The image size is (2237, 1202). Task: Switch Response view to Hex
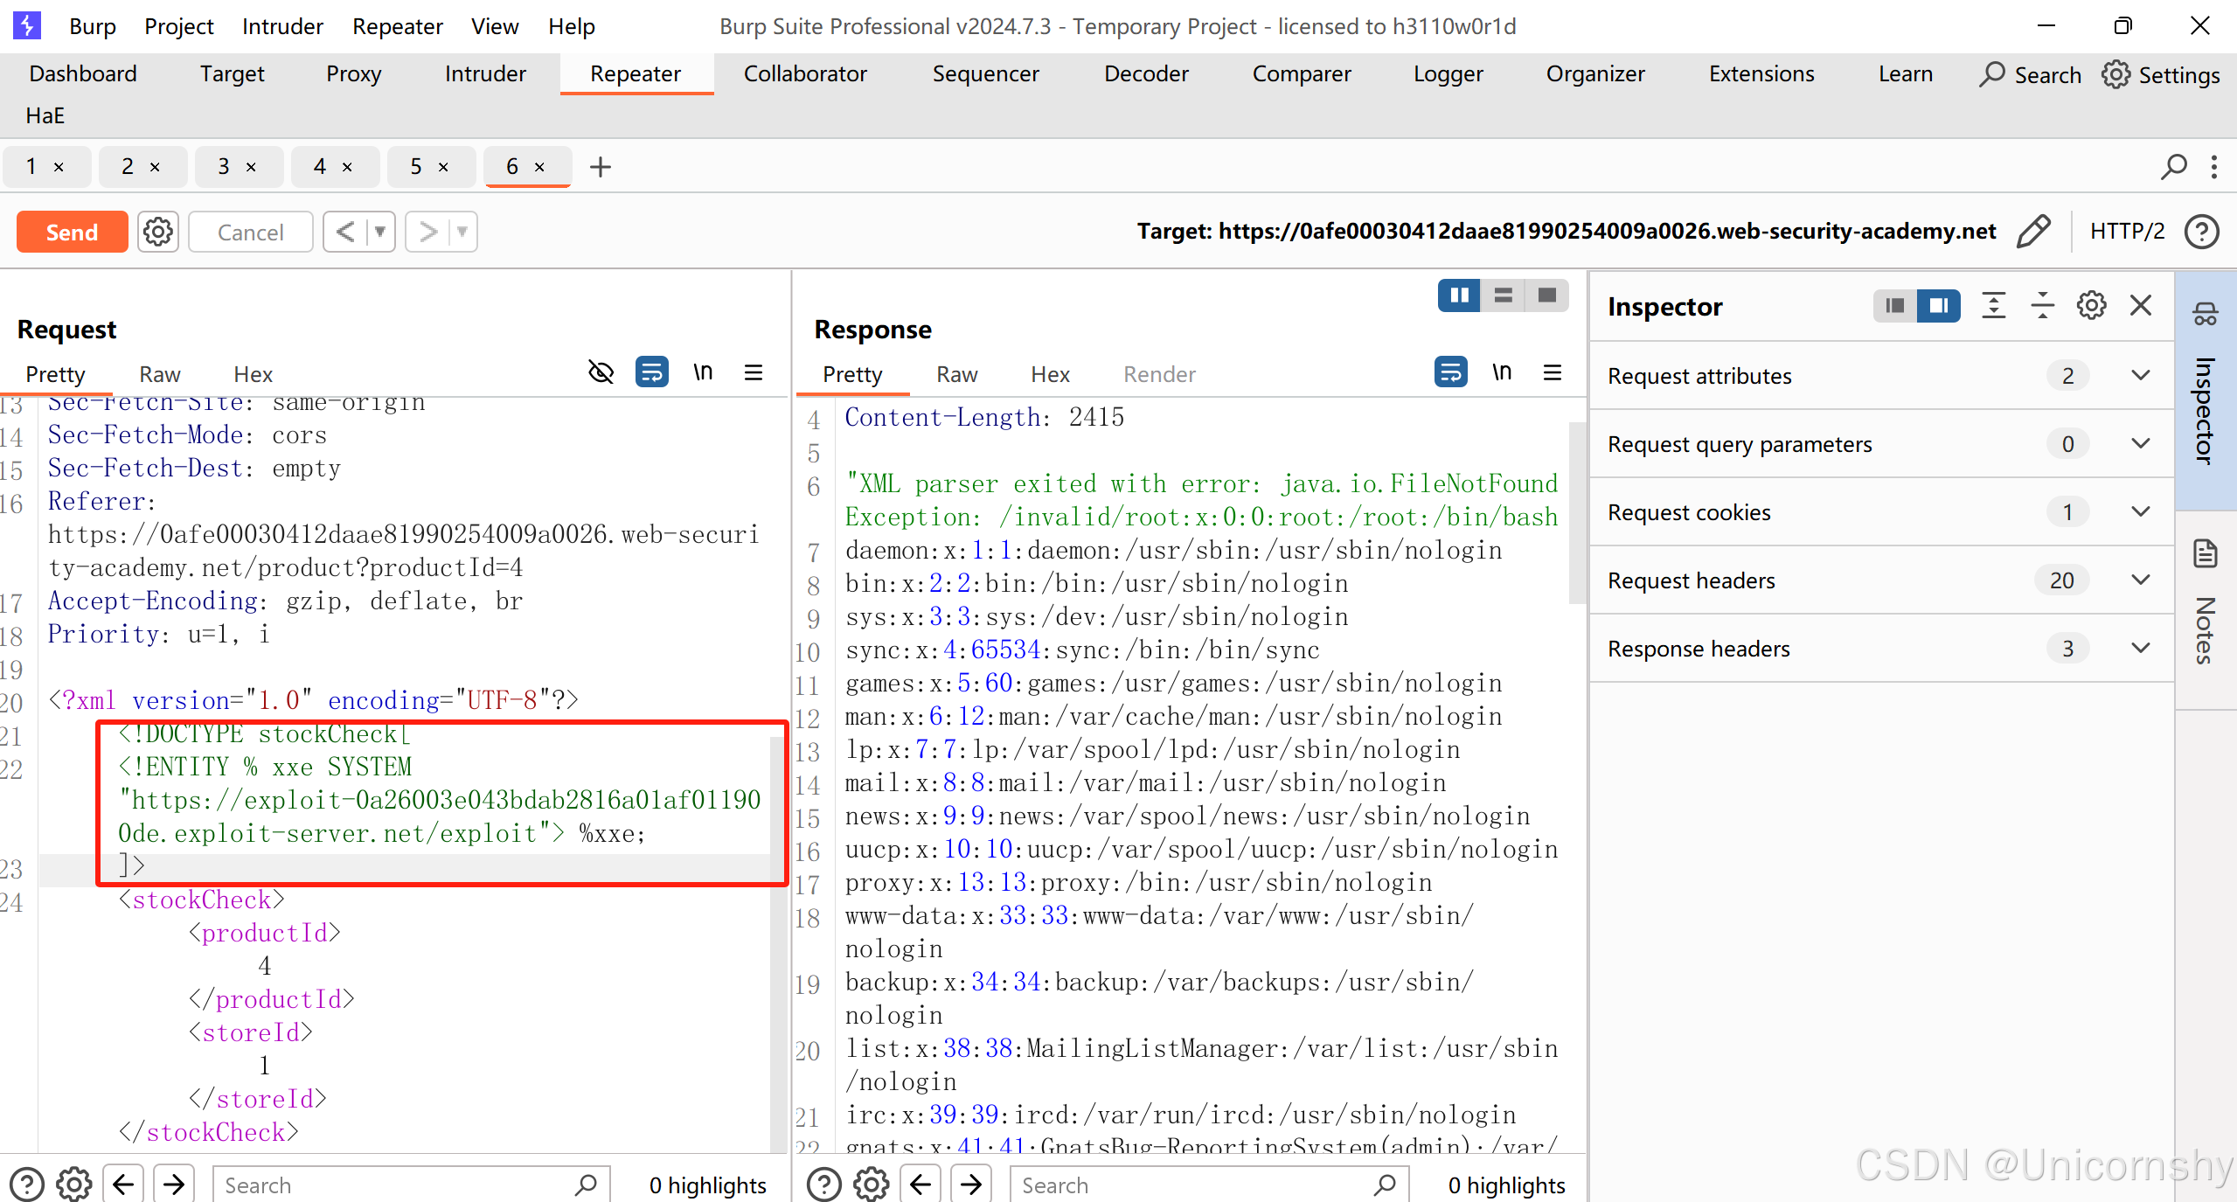pos(1049,374)
